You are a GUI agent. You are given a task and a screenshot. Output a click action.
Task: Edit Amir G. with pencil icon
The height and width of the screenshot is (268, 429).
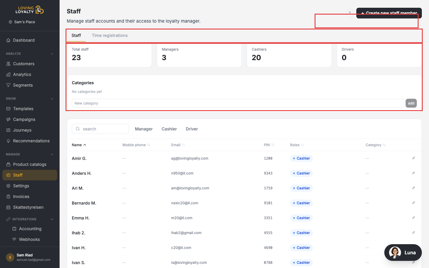pos(414,158)
